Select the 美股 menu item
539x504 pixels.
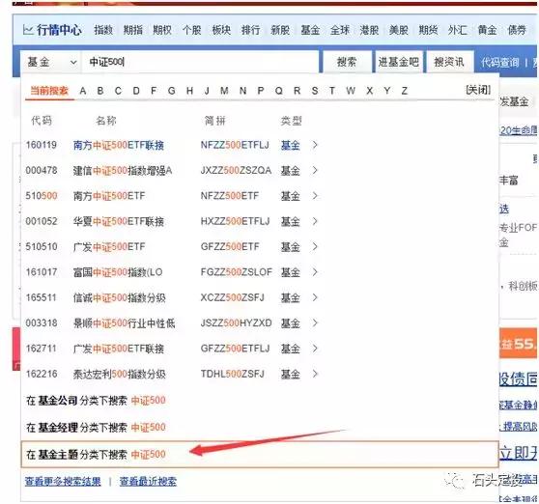pyautogui.click(x=399, y=30)
